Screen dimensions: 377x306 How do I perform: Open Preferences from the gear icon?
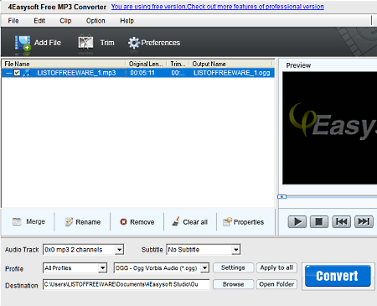pos(134,43)
